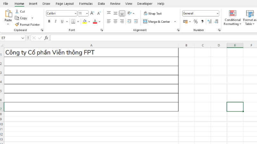Click the Comma Style icon
257x144 pixels.
coord(202,21)
